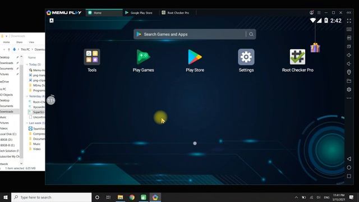Tap the Android home circle button
The image size is (359, 202).
349,167
